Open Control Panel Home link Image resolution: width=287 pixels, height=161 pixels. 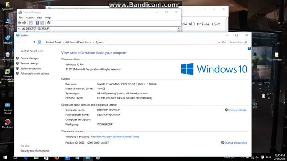click(32, 51)
